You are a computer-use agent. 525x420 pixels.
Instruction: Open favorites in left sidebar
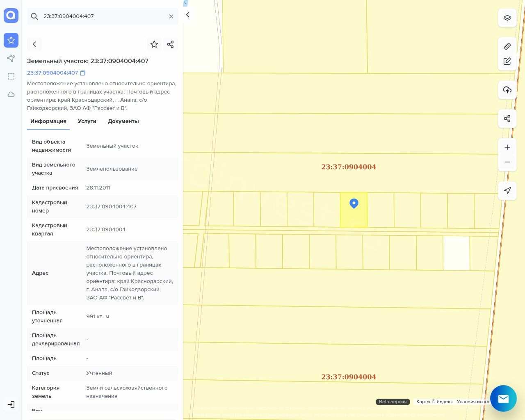(11, 40)
